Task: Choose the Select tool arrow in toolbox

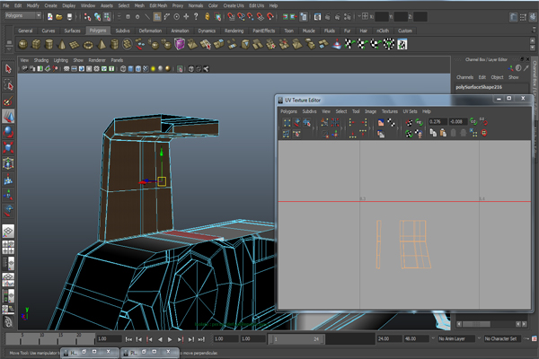Action: 8,69
